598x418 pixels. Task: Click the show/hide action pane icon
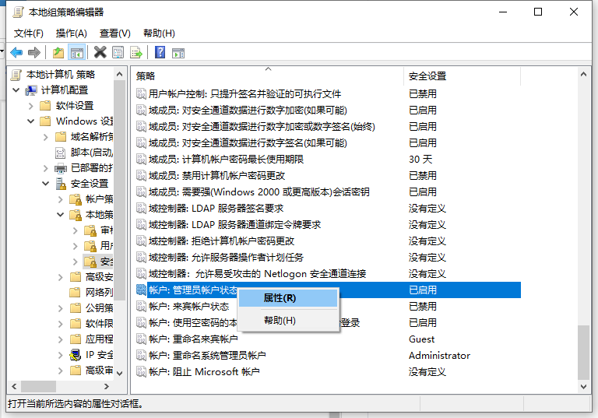(178, 52)
